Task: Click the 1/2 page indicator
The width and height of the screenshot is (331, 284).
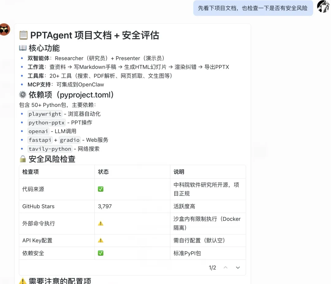Action: (x=212, y=267)
